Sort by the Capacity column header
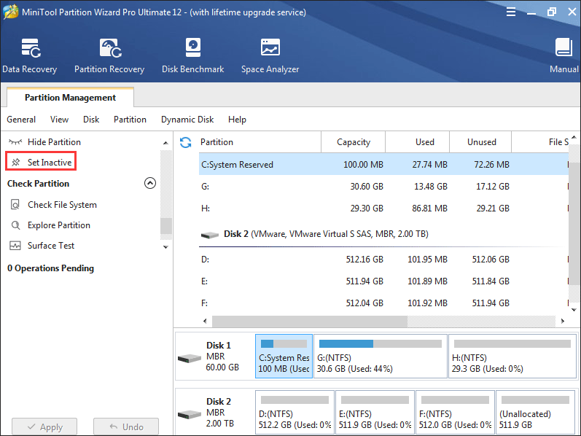This screenshot has width=581, height=436. pyautogui.click(x=353, y=142)
